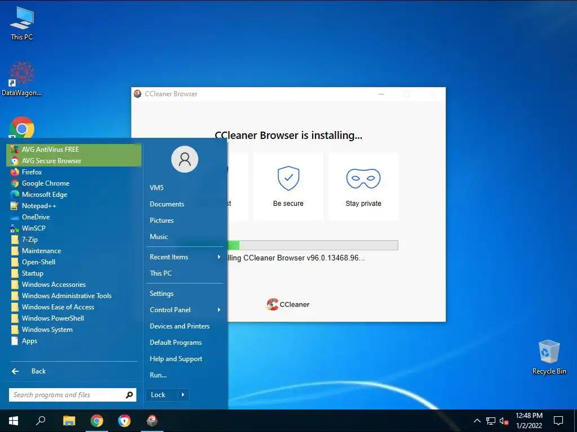This screenshot has height=432, width=577.
Task: Open Notepad++ from the programs list
Action: 74,206
